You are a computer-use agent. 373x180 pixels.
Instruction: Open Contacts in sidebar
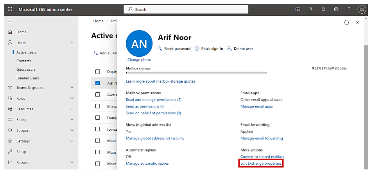23,61
